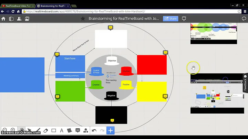Select the stamp tool in the toolbar
Screen dimensions: 248x139
pyautogui.click(x=86, y=130)
